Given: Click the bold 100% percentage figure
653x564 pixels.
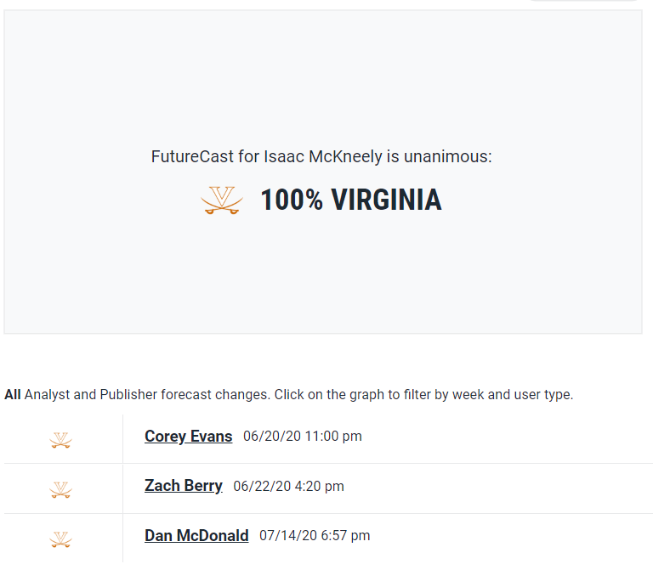Looking at the screenshot, I should (292, 200).
